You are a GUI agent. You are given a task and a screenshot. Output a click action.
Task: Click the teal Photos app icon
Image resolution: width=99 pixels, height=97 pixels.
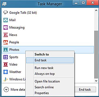click(6, 50)
